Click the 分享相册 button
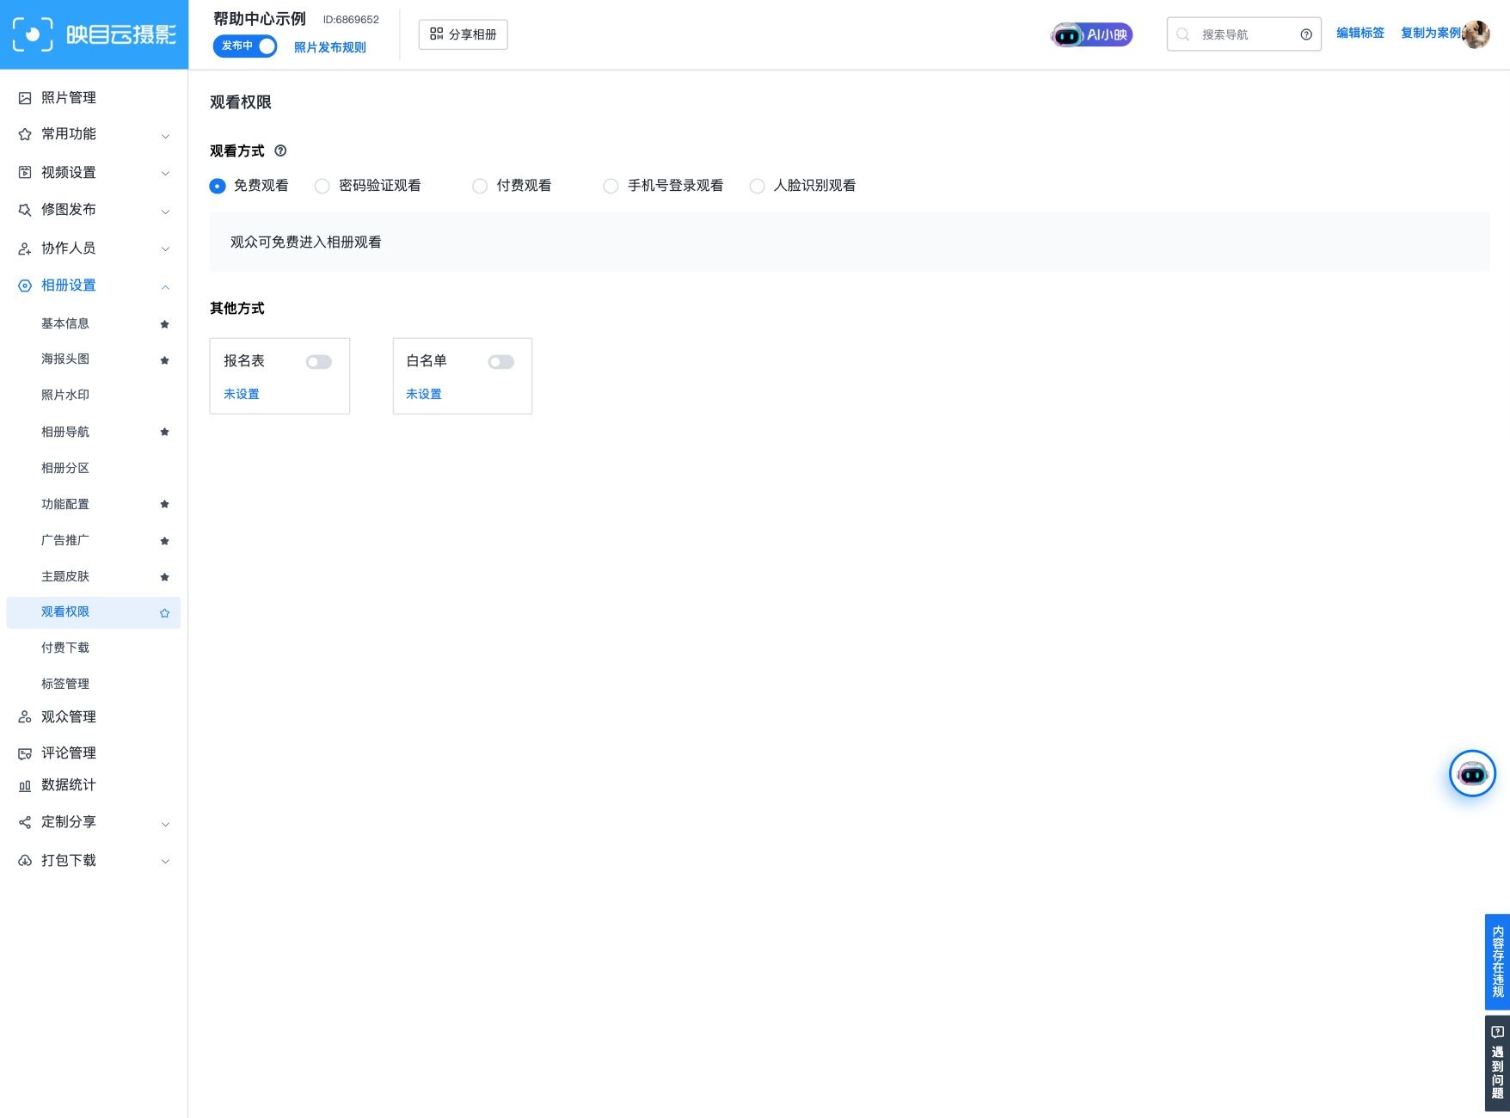1510x1118 pixels. point(463,34)
